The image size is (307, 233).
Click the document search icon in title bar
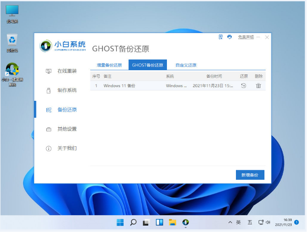[221, 37]
